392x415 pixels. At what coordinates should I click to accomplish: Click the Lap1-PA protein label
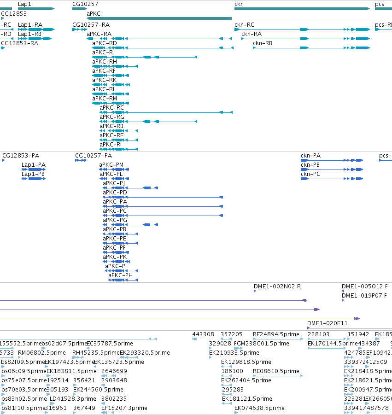coord(33,164)
